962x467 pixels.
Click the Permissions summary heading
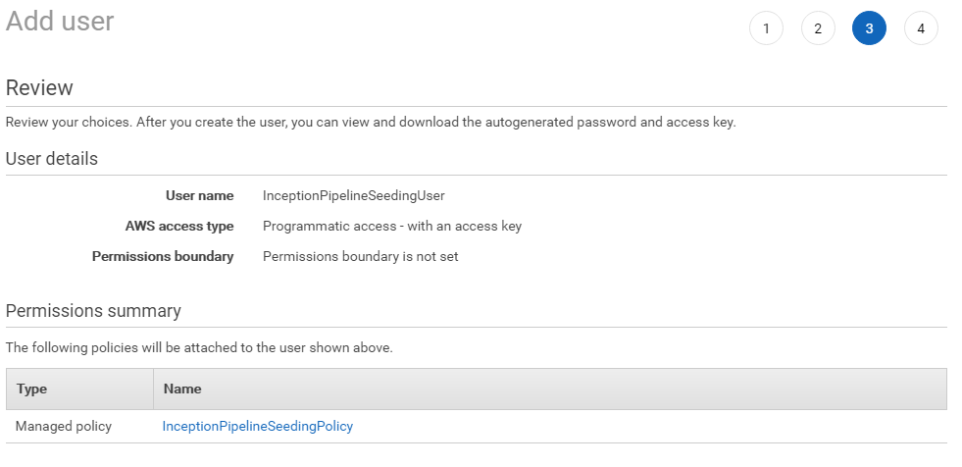point(93,310)
